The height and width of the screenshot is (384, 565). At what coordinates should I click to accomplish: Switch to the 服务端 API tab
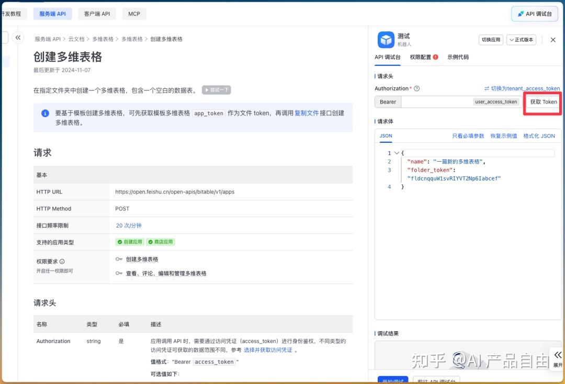tap(53, 14)
